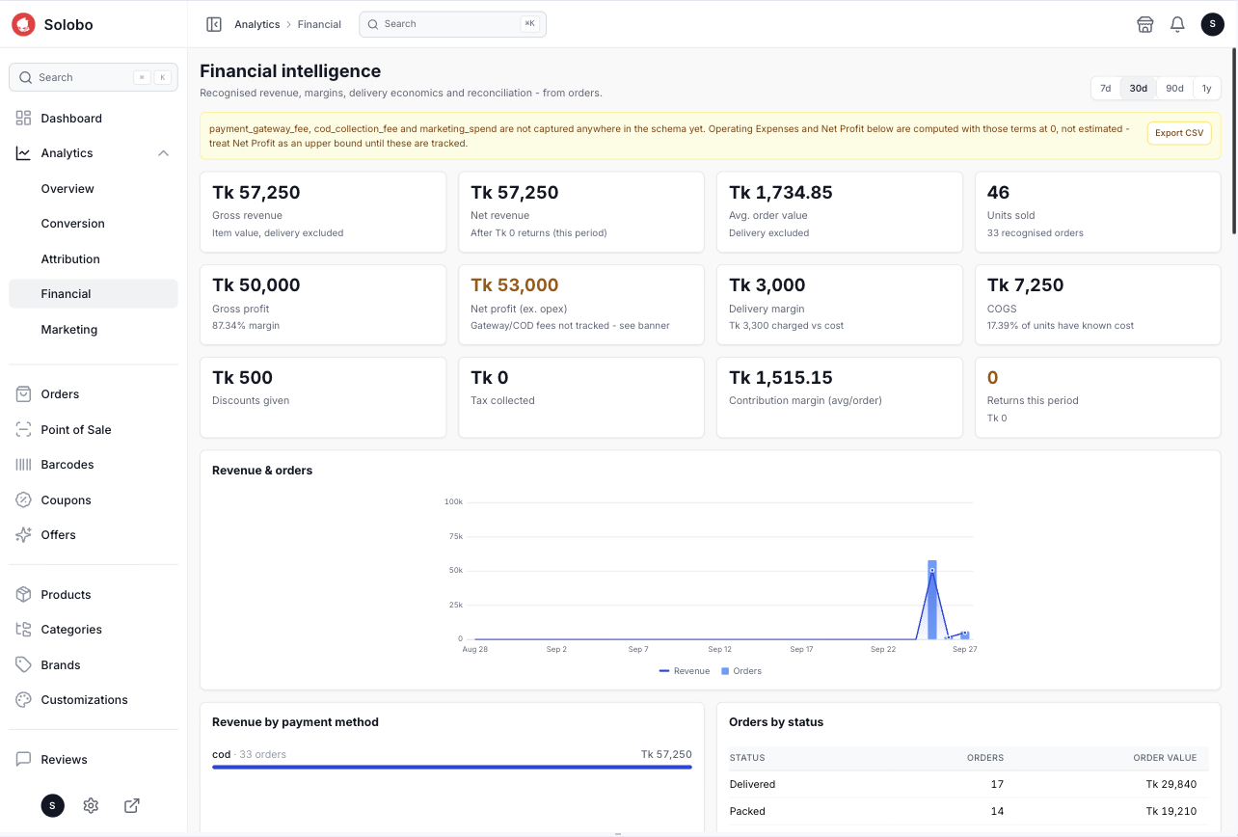Toggle the Revenue series in the chart legend
Image resolution: width=1238 pixels, height=837 pixels.
(685, 671)
